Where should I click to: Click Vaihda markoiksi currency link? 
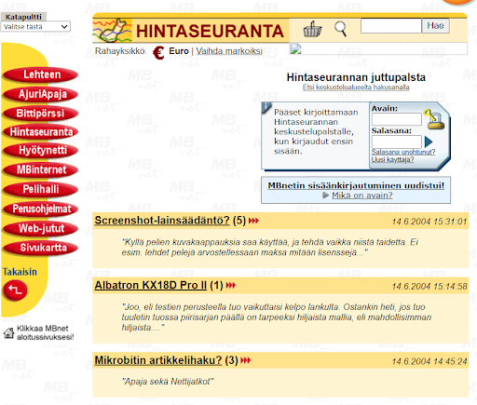click(229, 51)
